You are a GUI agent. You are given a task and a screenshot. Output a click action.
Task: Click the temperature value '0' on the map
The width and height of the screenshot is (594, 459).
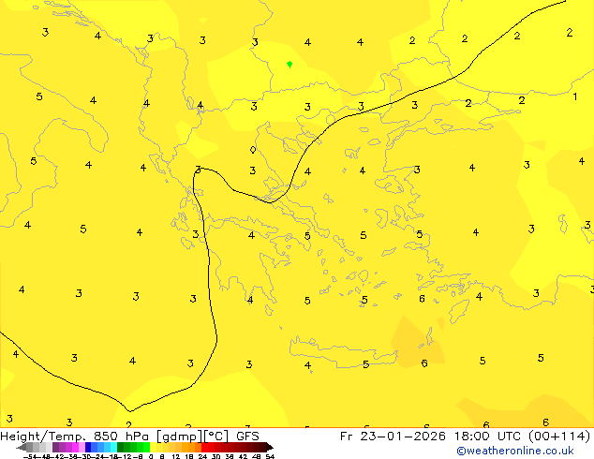253,150
